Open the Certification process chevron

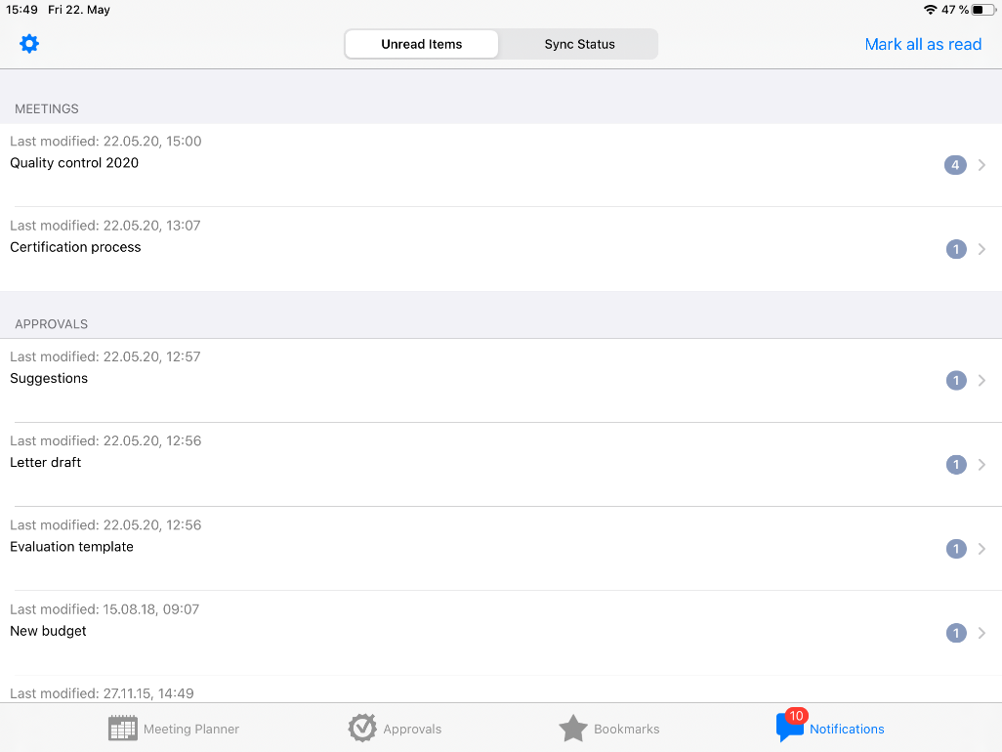coord(981,249)
